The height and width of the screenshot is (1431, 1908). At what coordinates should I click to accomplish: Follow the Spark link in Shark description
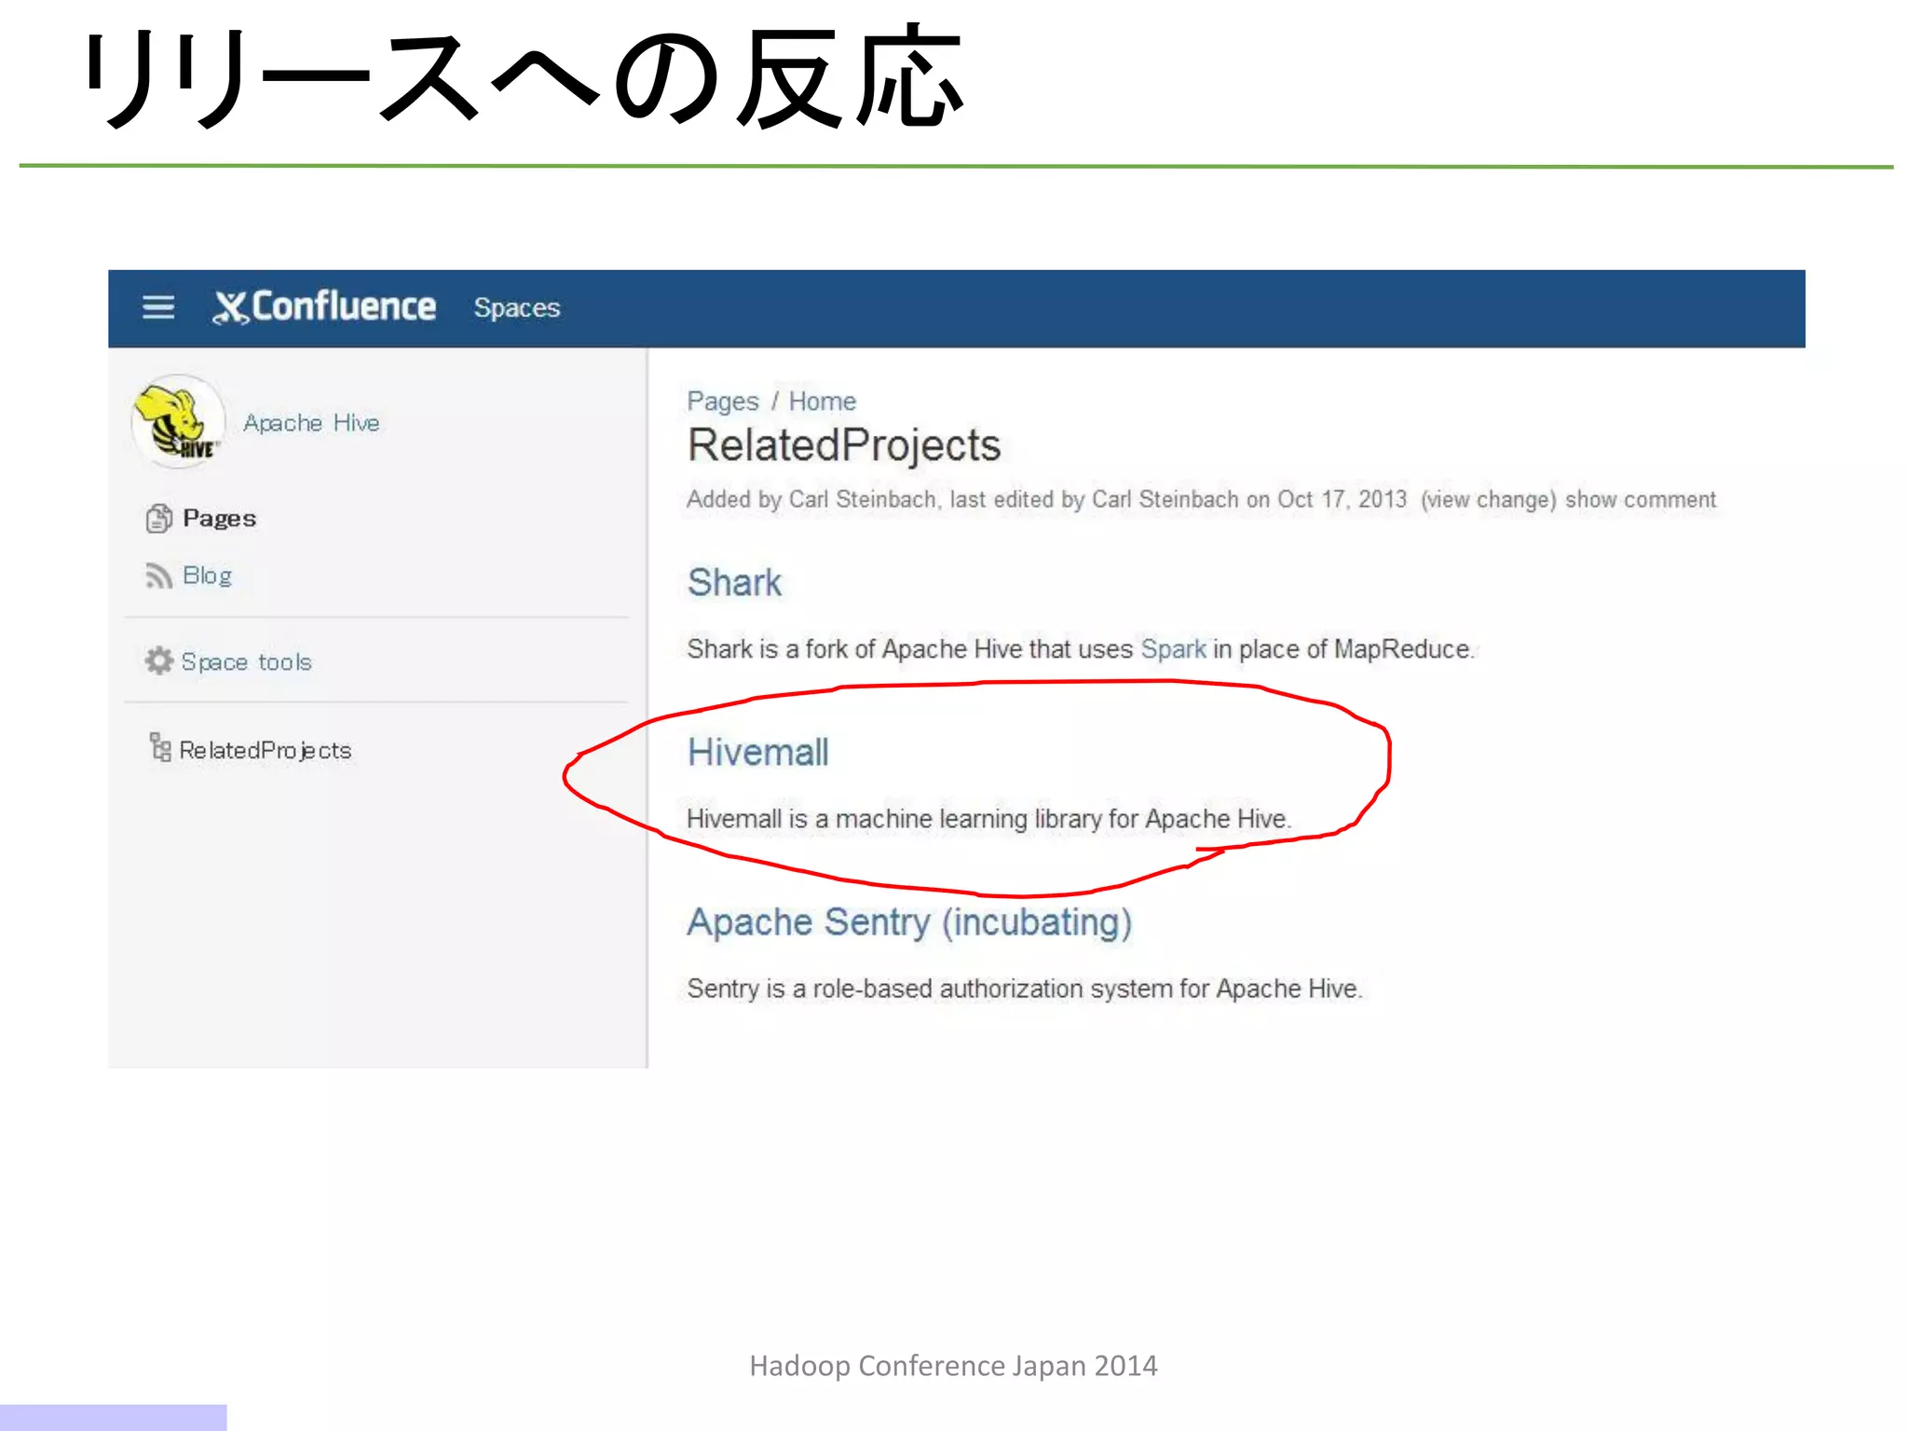[1173, 649]
